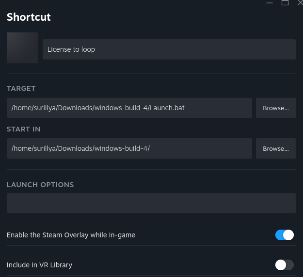Click the TARGET section label

tap(21, 88)
